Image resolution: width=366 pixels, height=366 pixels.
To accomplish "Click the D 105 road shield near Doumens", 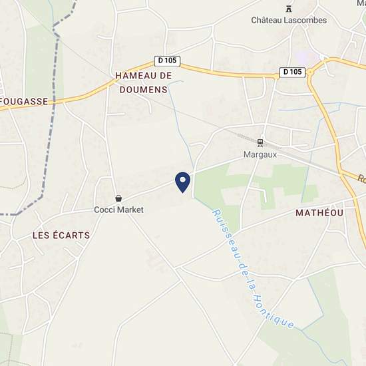I will [167, 61].
